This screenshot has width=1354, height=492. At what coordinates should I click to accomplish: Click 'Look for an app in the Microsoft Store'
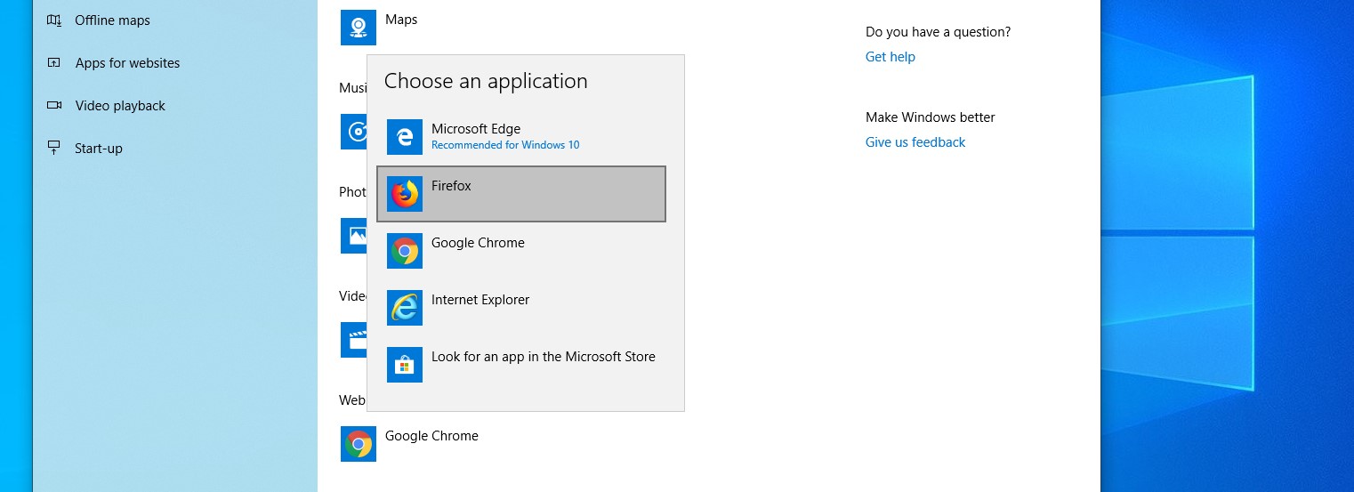(x=544, y=357)
